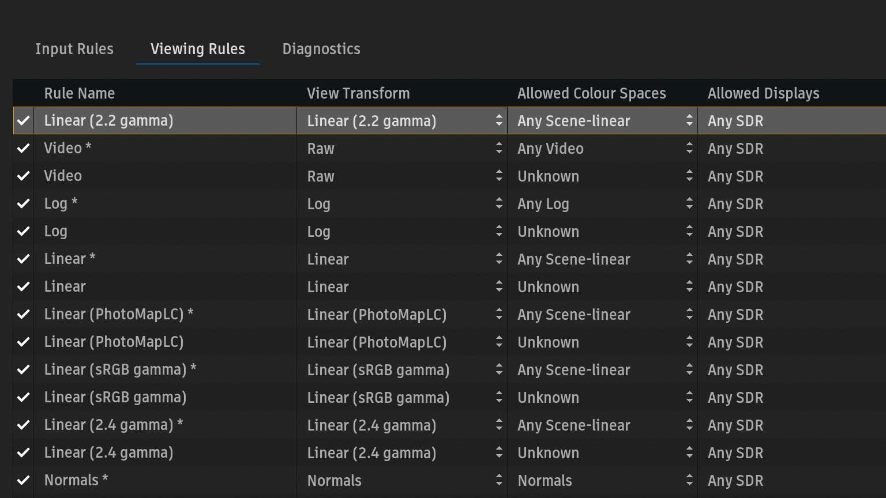
Task: Select the Linear (2.4 gamma) rule name without asterisk
Action: tap(108, 453)
